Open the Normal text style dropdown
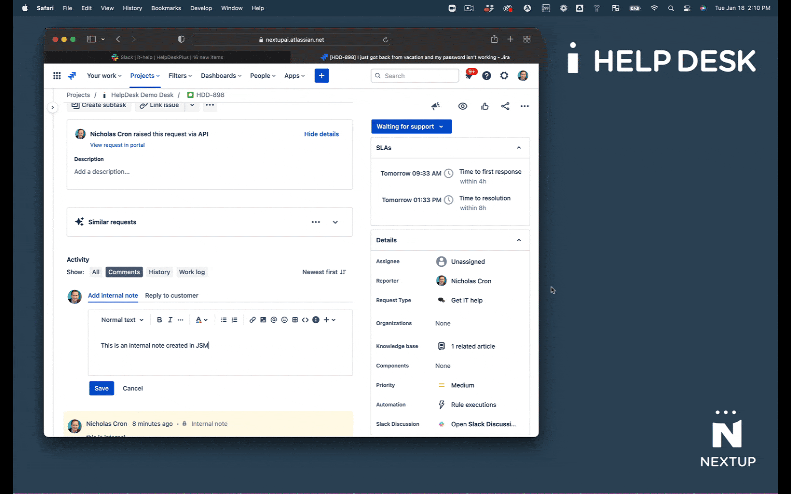791x494 pixels. click(x=122, y=320)
